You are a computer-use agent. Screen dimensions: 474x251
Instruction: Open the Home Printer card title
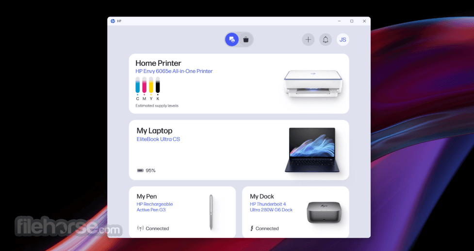pos(158,63)
